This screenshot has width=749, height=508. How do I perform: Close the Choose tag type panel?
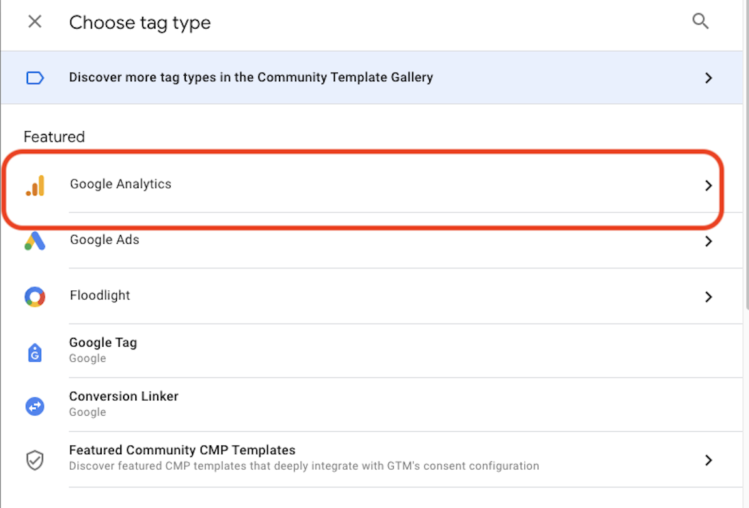[35, 21]
